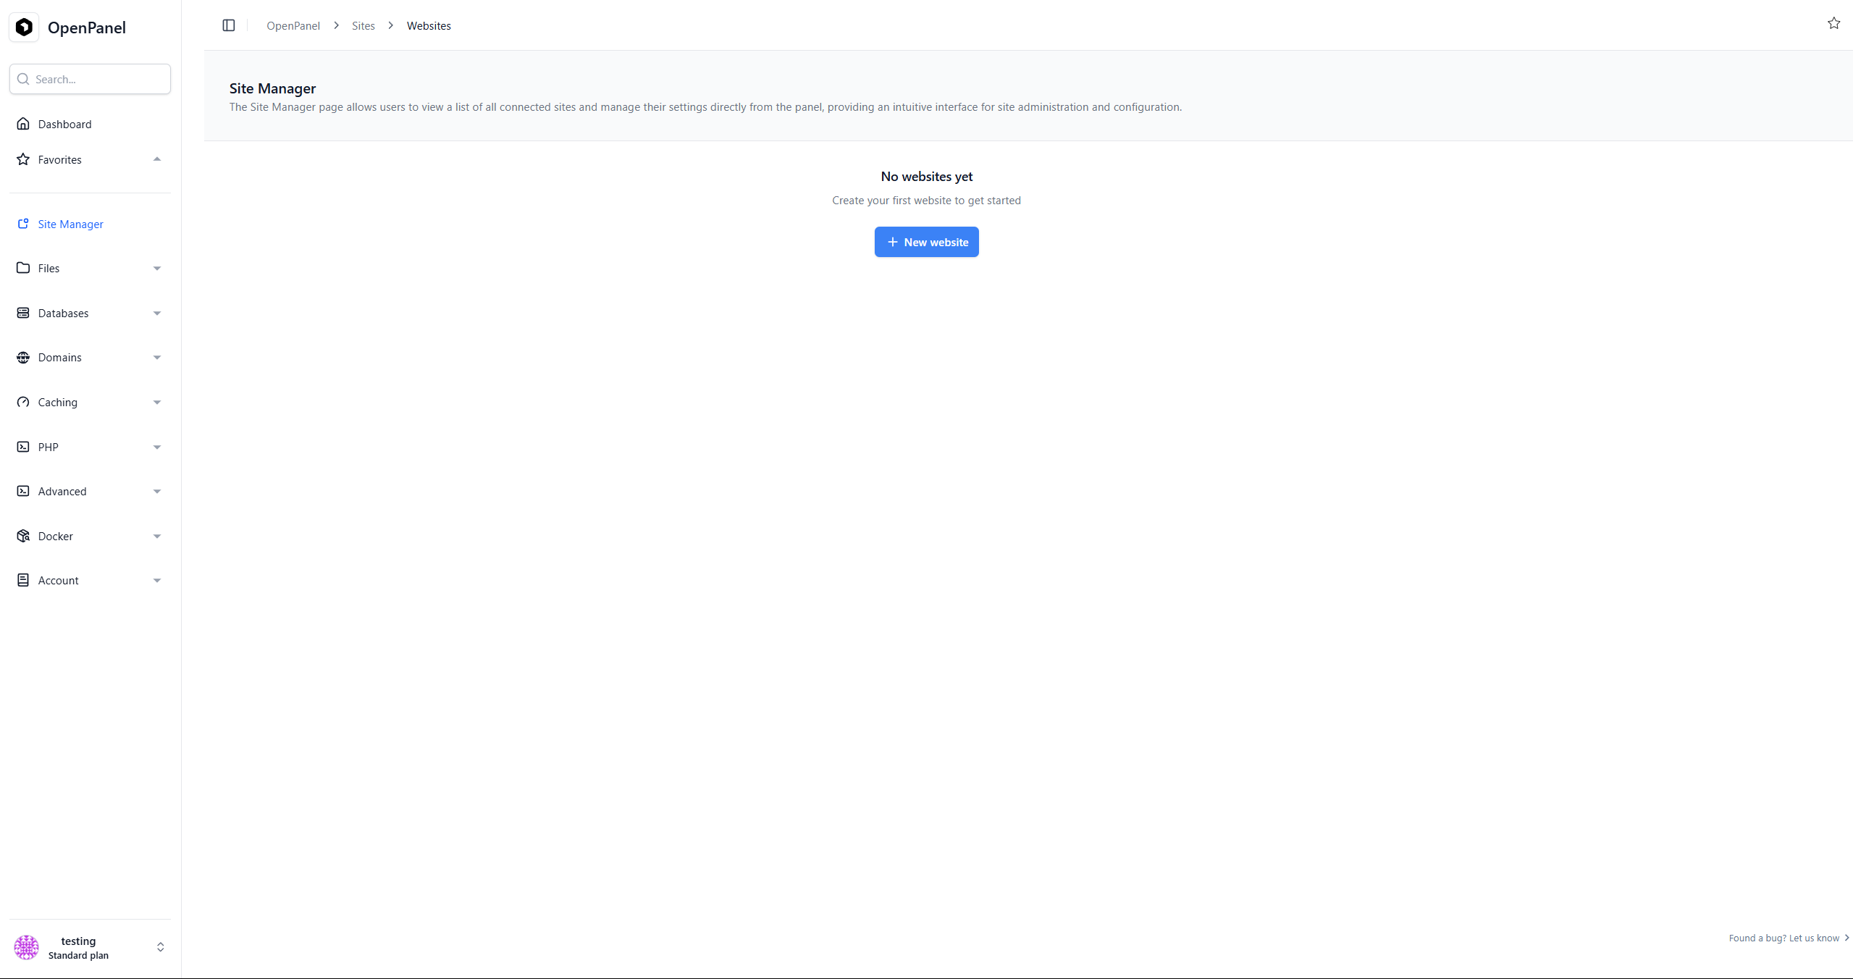Expand the Domains menu arrow

(157, 358)
